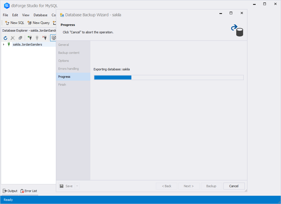This screenshot has height=204, width=281.
Task: Click the copy-pages icon in Database Explorer toolbar
Action: (54, 38)
